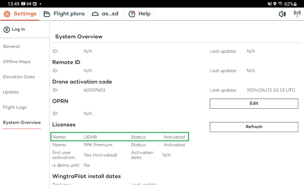
Task: Go to the Update section
Action: pos(11,92)
